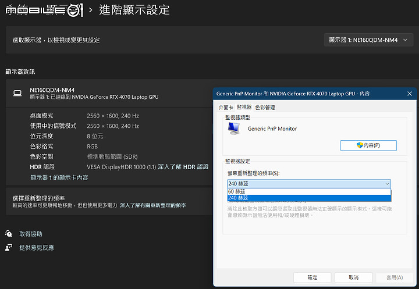Click the get help icon
The width and height of the screenshot is (419, 289).
pos(9,234)
